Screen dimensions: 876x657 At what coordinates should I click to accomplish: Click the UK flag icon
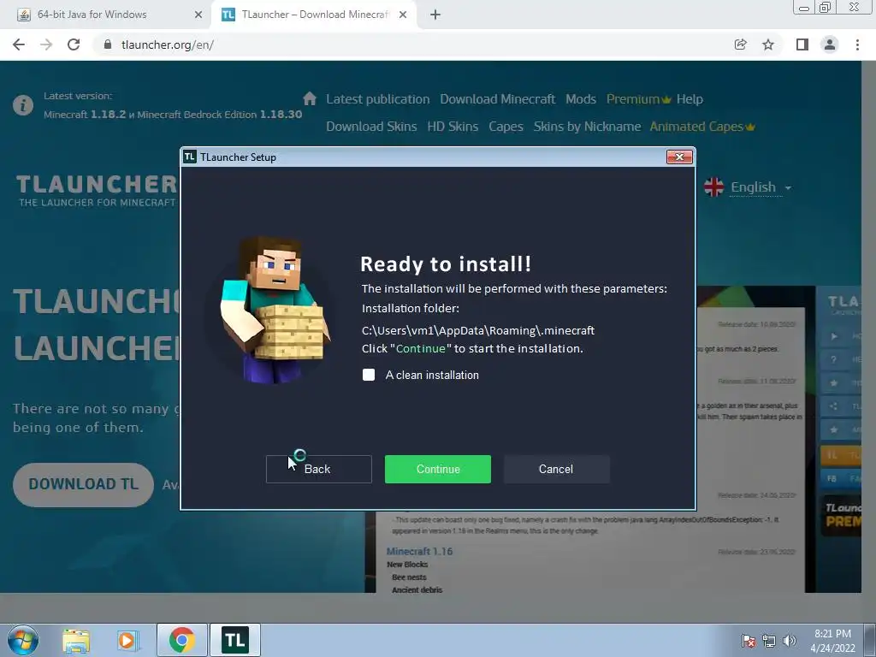coord(713,187)
